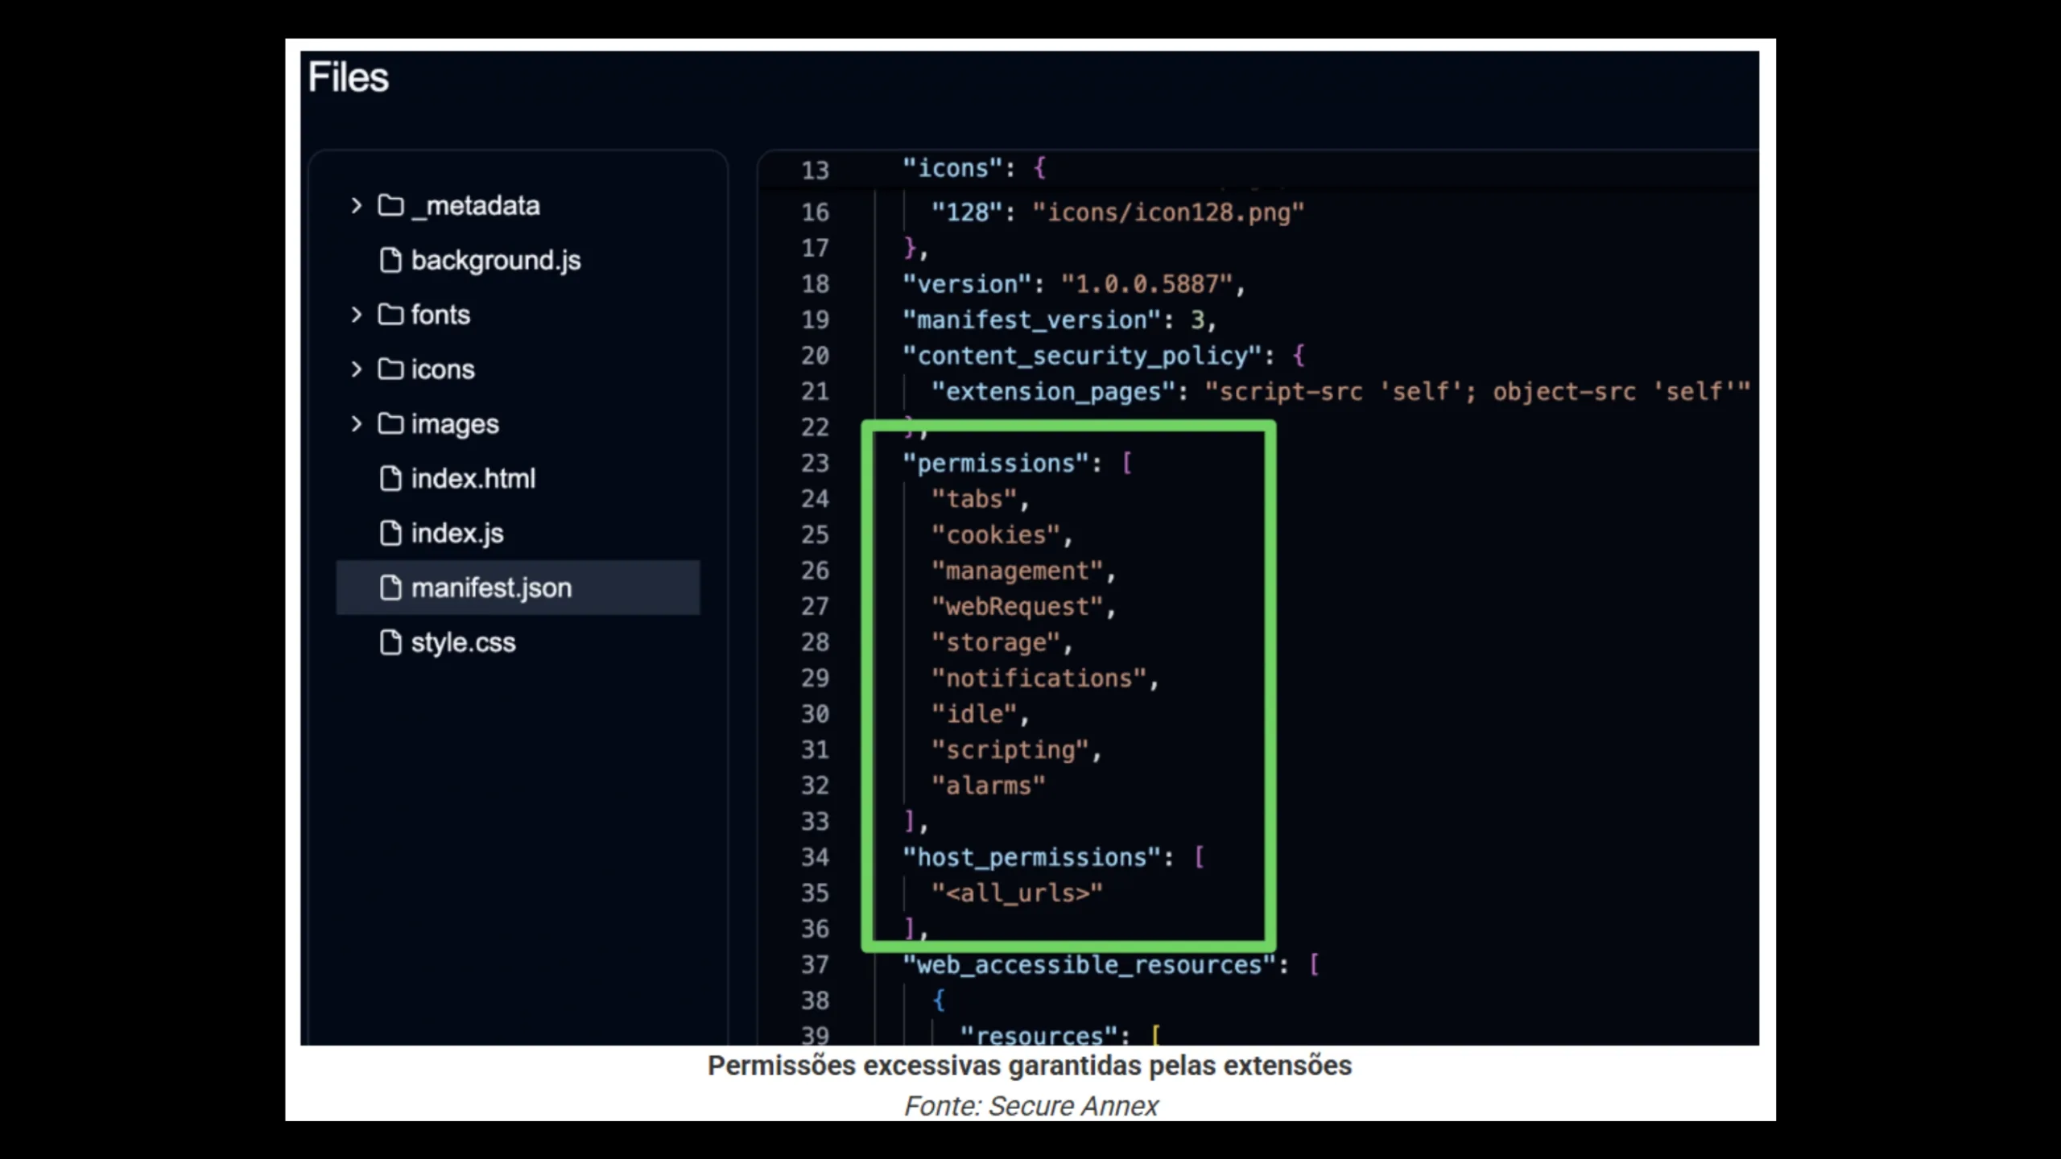The height and width of the screenshot is (1159, 2061).
Task: Click the images folder icon
Action: pos(390,424)
